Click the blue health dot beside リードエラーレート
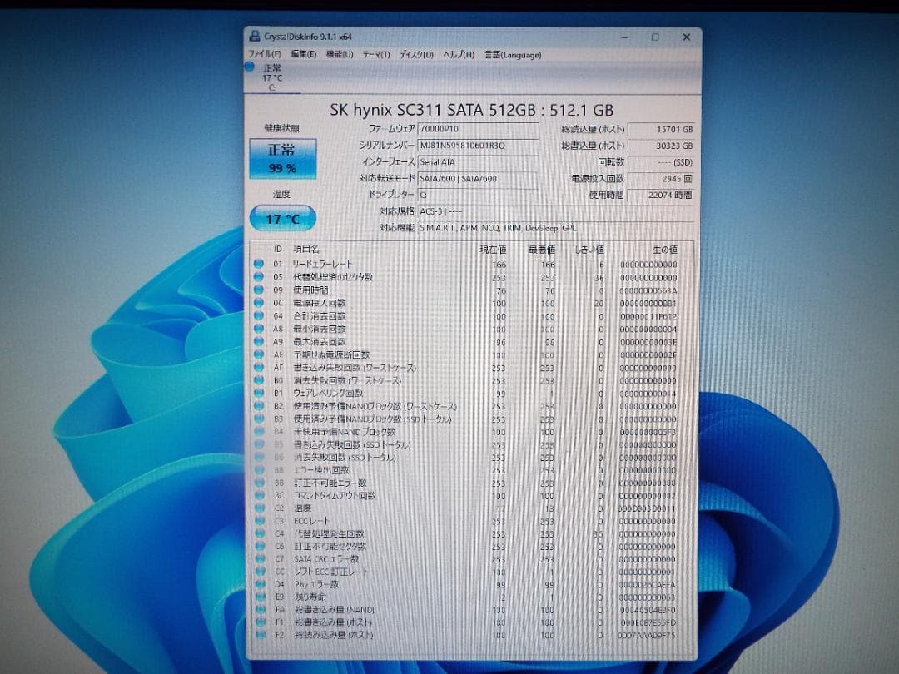 tap(258, 265)
